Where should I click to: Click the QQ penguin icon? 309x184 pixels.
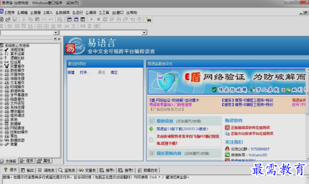click(227, 149)
